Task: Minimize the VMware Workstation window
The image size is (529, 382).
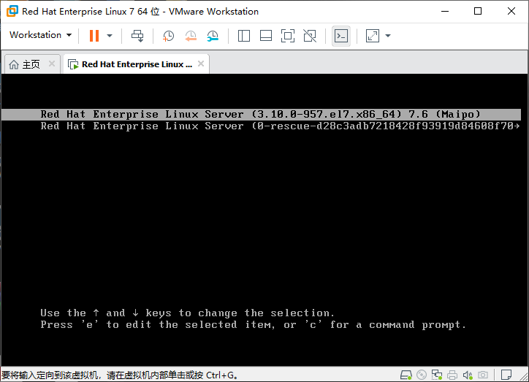Action: (x=445, y=11)
